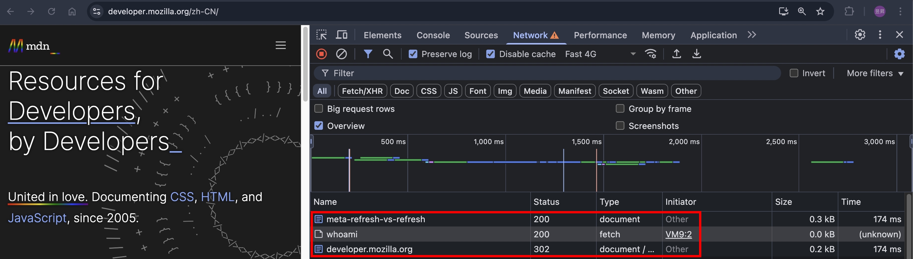Screen dimensions: 913x259
Task: Open the Chrome profile avatar
Action: click(x=880, y=12)
